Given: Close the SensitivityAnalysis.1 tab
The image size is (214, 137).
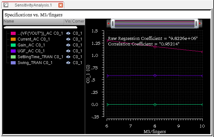Looking at the screenshot, I should pyautogui.click(x=60, y=5).
